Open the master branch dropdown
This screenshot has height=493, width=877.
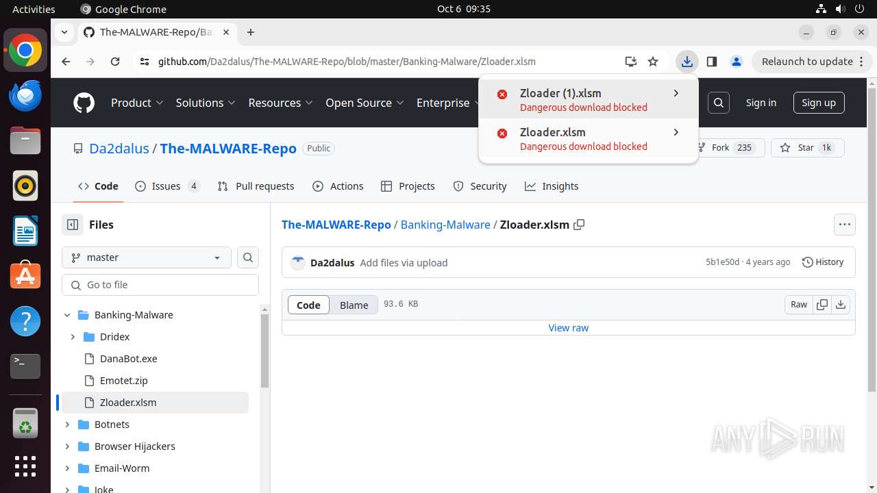tap(147, 257)
